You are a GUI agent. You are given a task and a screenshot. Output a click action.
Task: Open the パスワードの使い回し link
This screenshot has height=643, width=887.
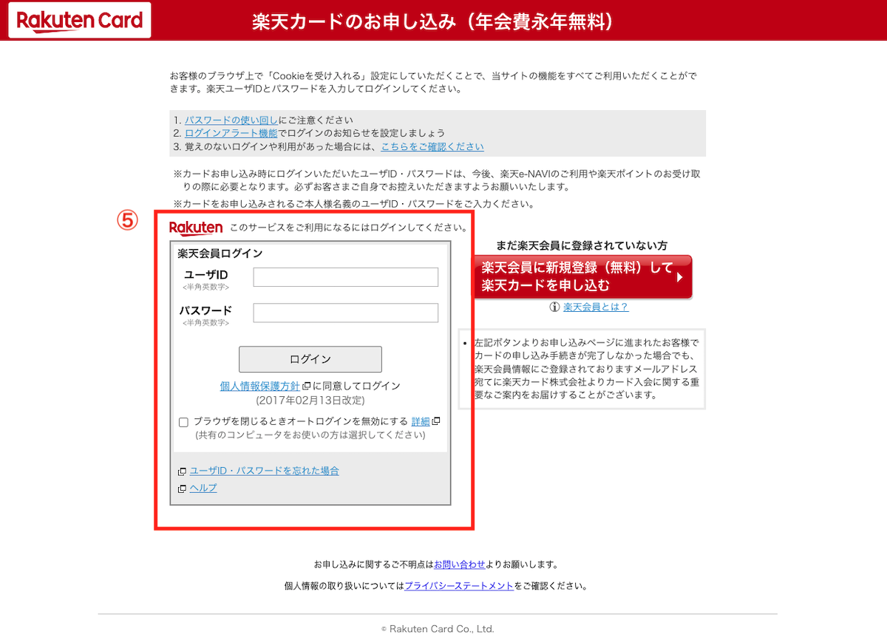point(231,120)
